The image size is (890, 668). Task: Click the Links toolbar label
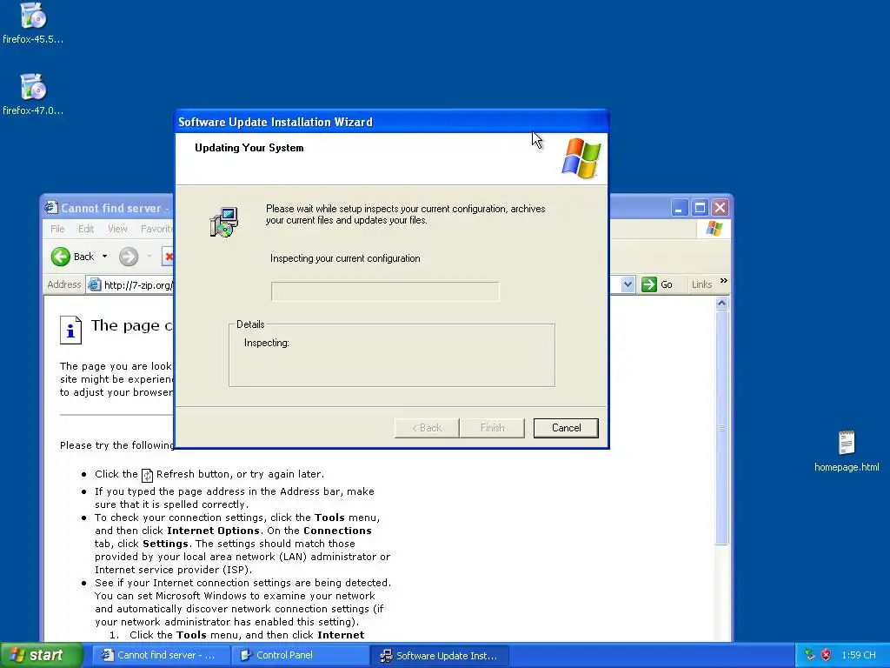pos(701,284)
